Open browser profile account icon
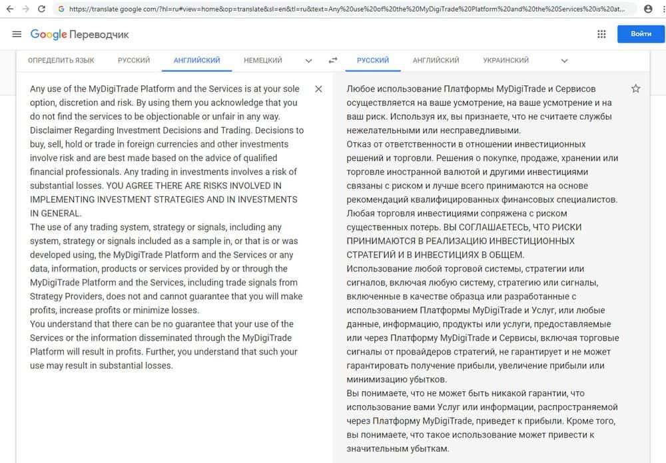This screenshot has width=666, height=463. [648, 9]
